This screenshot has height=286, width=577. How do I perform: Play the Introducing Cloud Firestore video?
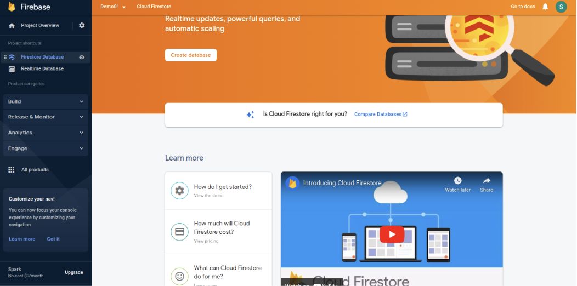[x=392, y=234]
